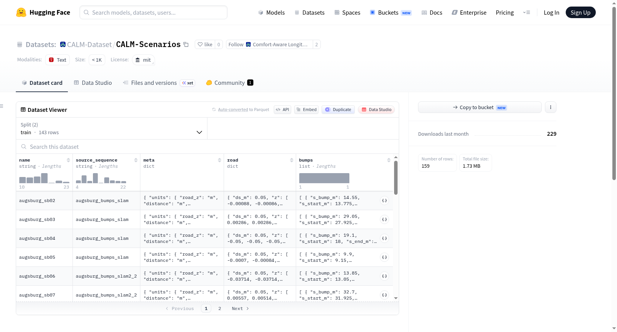Open the Files and versions tab
Screen dimensions: 617x332
click(159, 83)
